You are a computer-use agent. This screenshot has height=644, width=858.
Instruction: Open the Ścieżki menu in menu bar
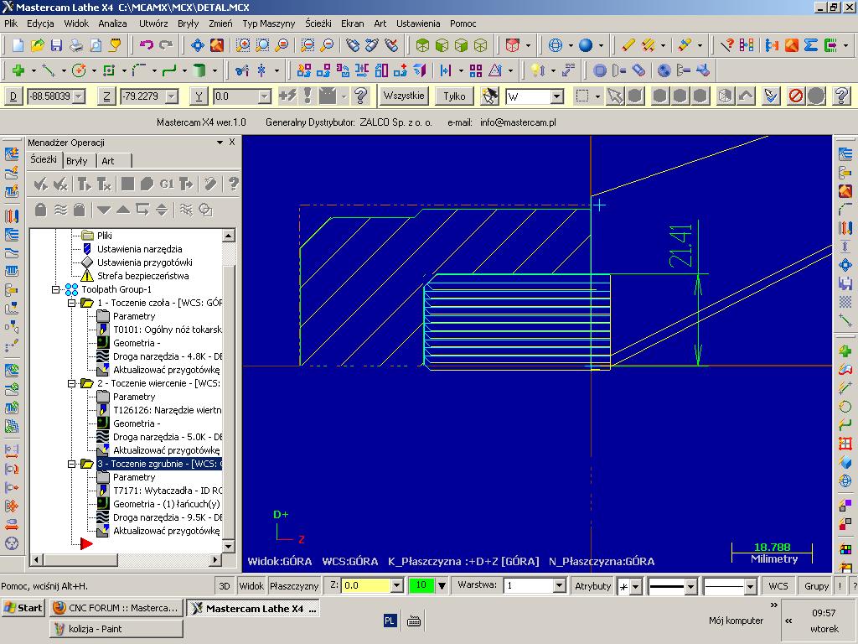point(318,23)
